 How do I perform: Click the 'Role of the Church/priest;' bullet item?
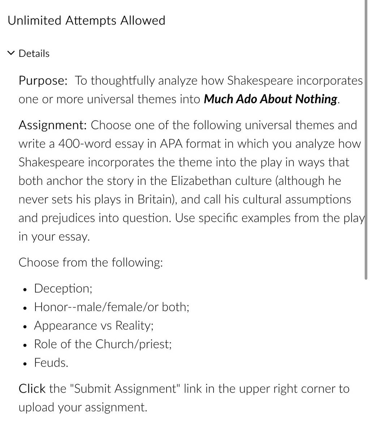pyautogui.click(x=103, y=344)
